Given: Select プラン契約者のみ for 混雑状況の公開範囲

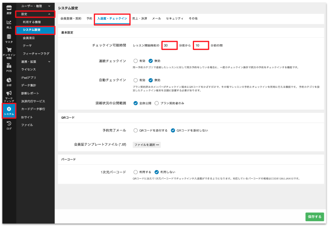Looking at the screenshot, I should [x=156, y=103].
